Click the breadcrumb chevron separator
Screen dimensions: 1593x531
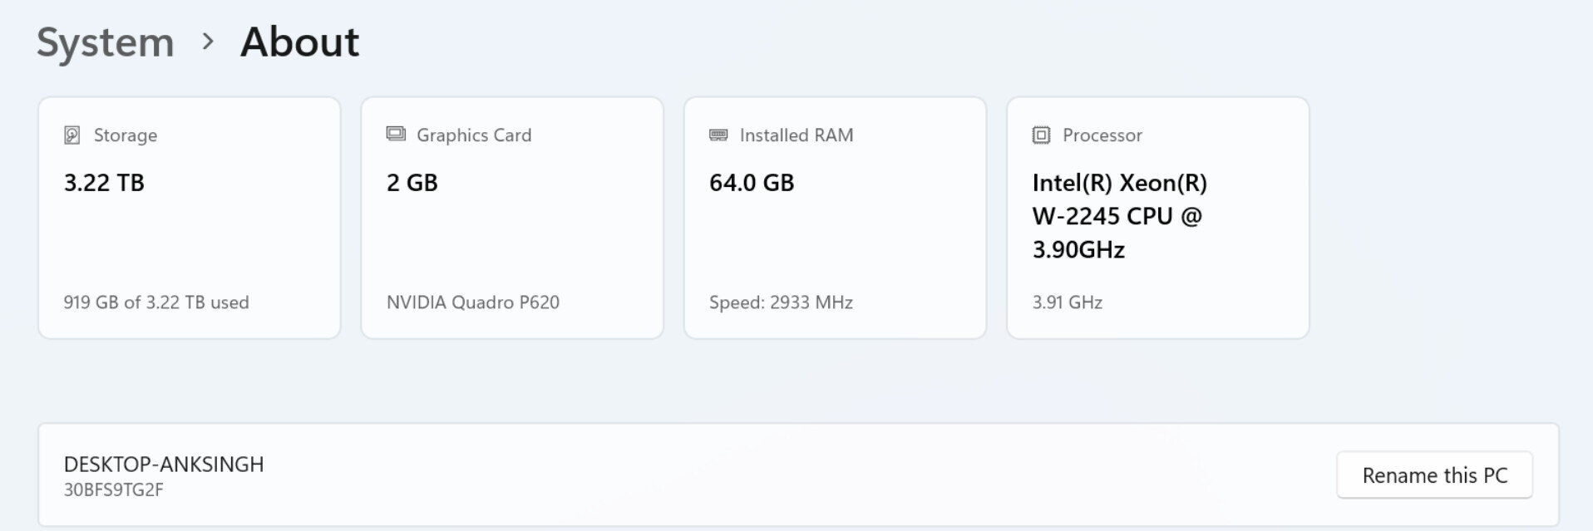click(x=208, y=42)
